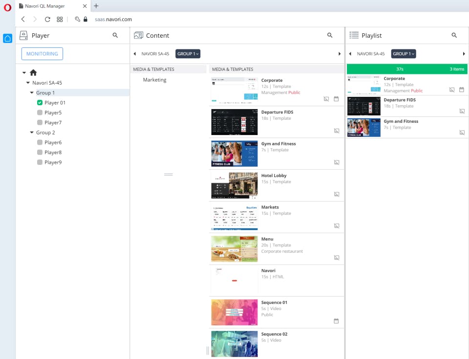Image resolution: width=469 pixels, height=359 pixels.
Task: Check the Player7 checkbox
Action: [x=40, y=122]
